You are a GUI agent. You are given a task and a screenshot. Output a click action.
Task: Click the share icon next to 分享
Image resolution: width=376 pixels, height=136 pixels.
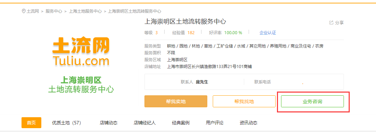click(x=331, y=23)
